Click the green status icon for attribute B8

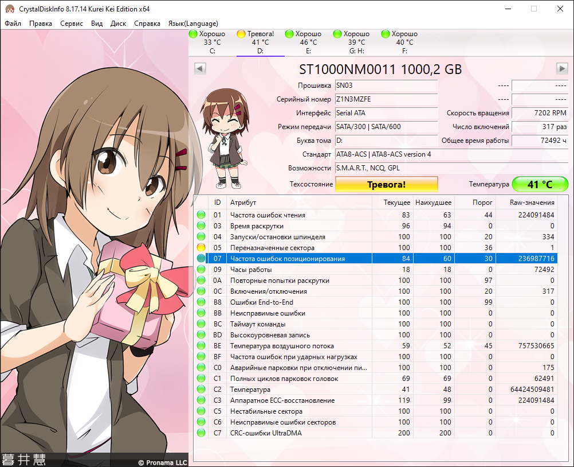tap(201, 302)
